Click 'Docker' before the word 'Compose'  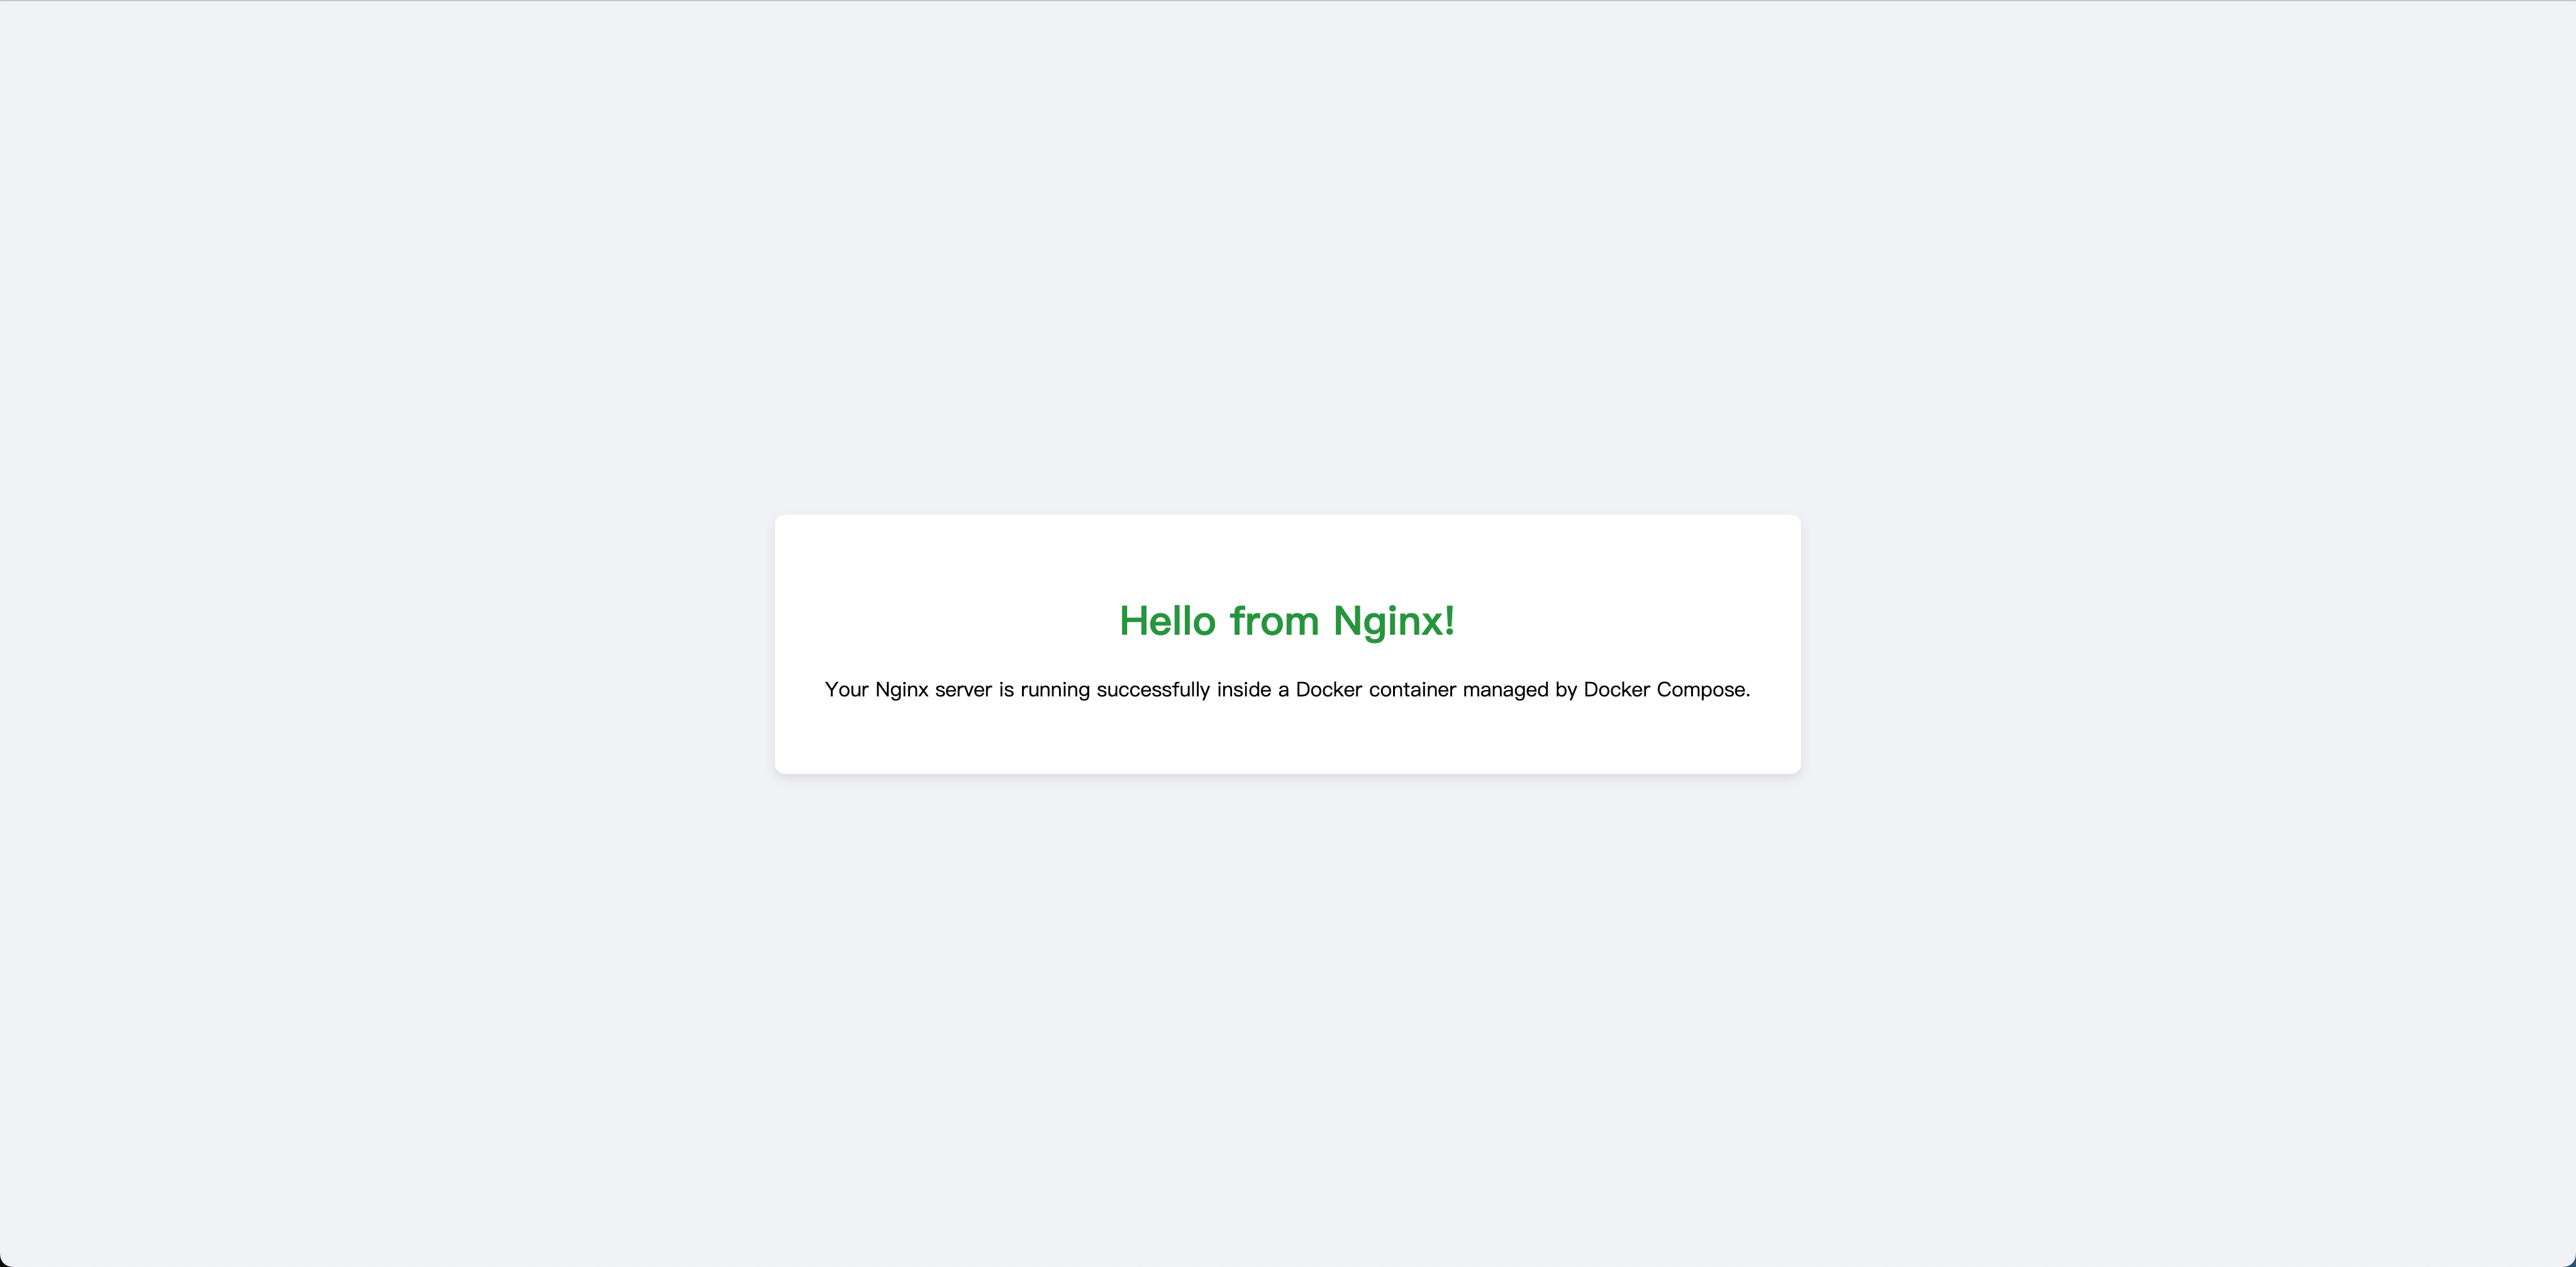tap(1617, 689)
